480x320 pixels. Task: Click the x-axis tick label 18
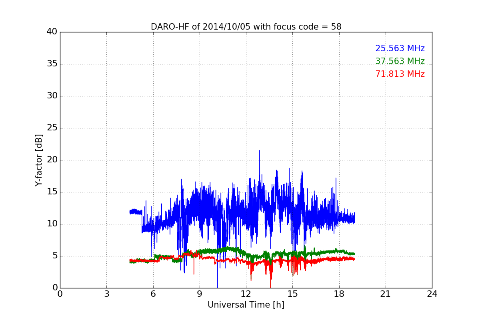pos(339,294)
